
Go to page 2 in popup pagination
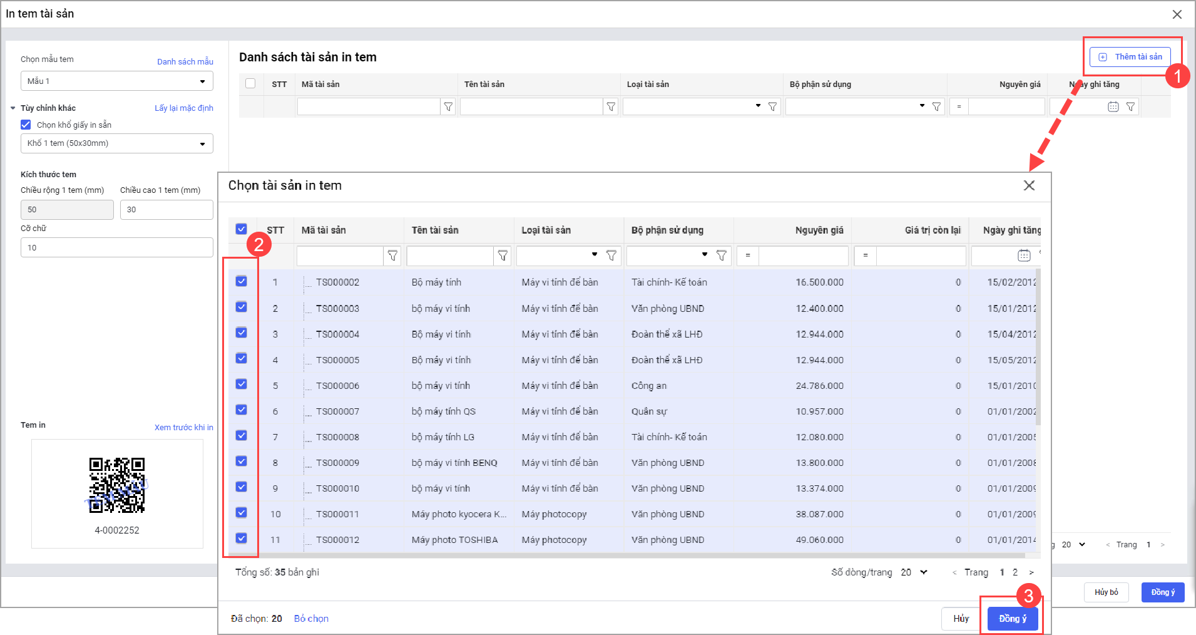[1015, 572]
